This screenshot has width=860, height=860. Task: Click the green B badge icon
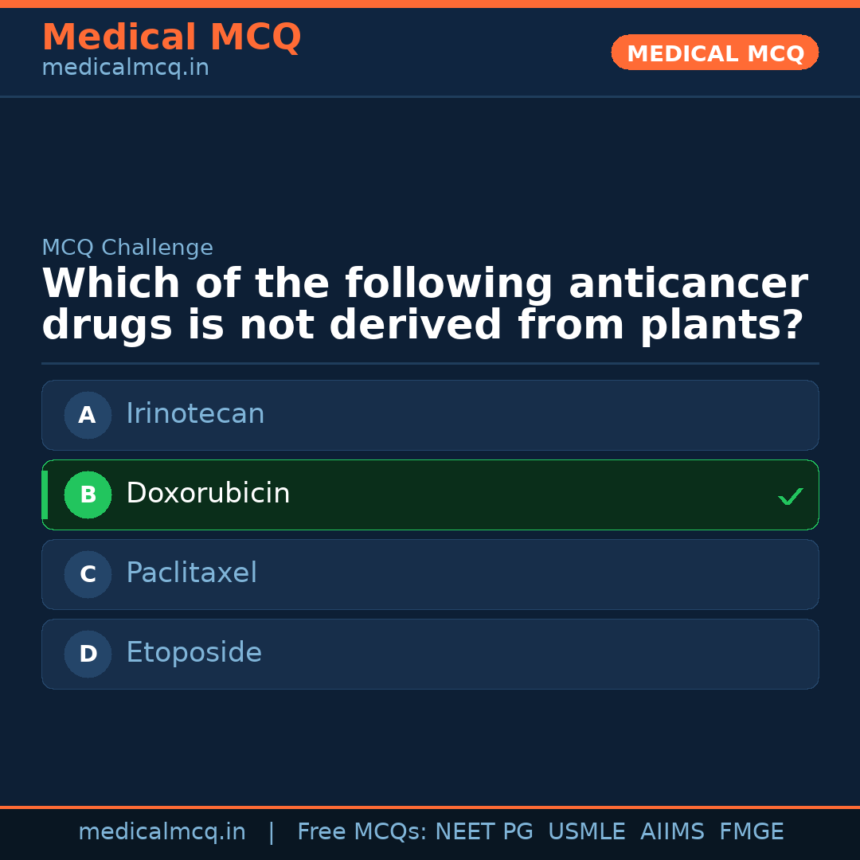[x=88, y=494]
